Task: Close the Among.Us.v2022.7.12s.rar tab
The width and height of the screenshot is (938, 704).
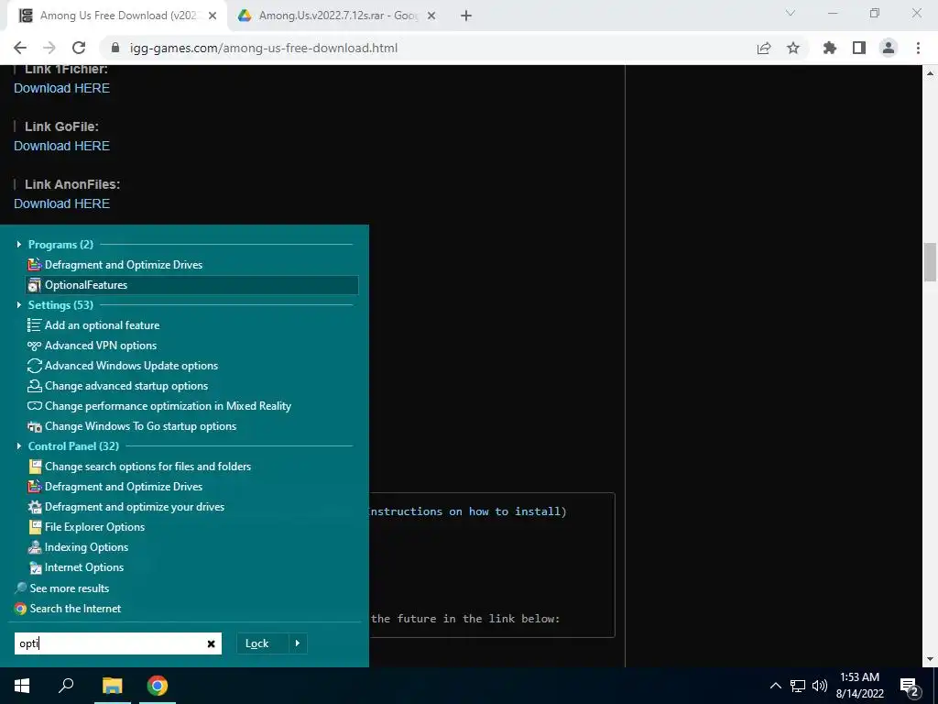Action: click(x=431, y=16)
